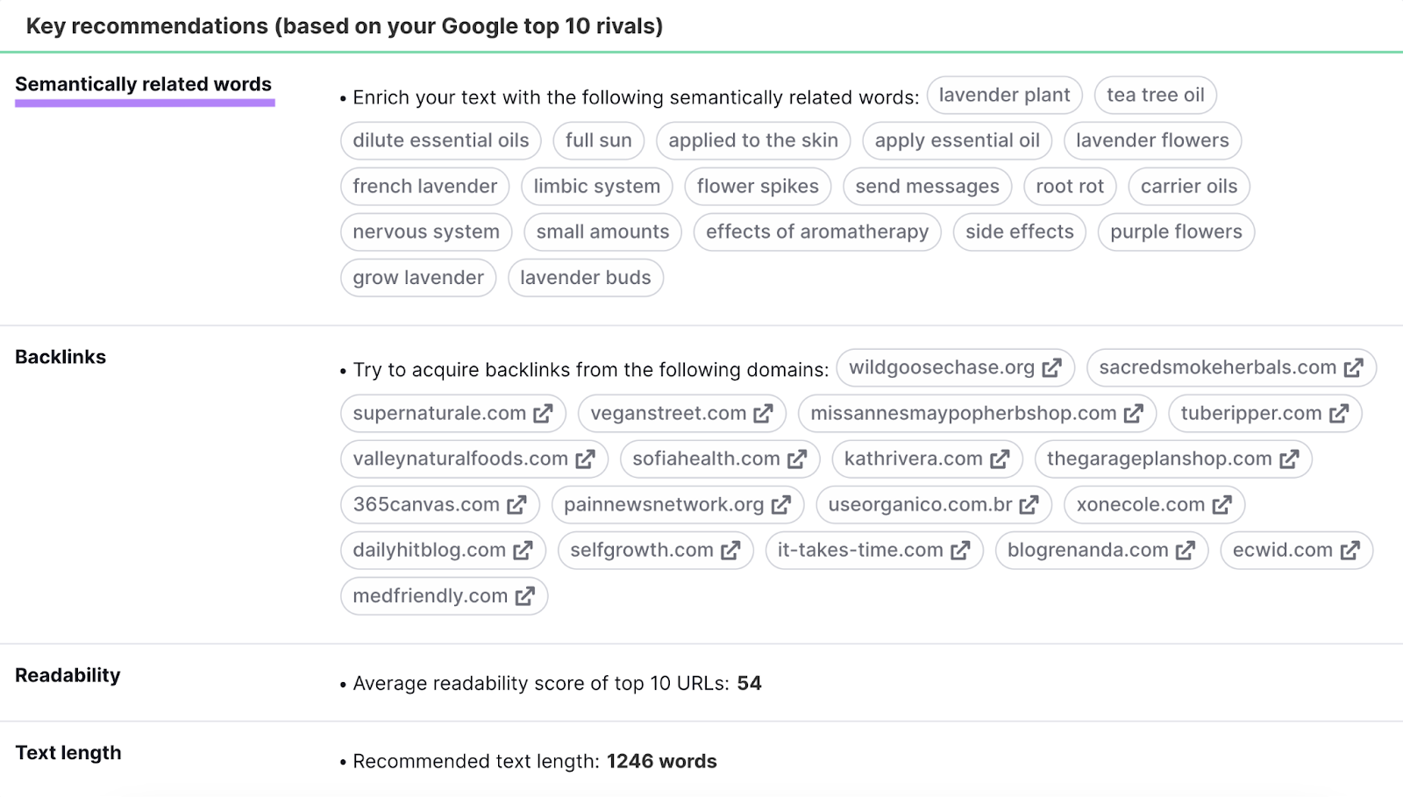This screenshot has height=797, width=1403.
Task: Click the dilute essential oils keyword pill
Action: tap(439, 140)
